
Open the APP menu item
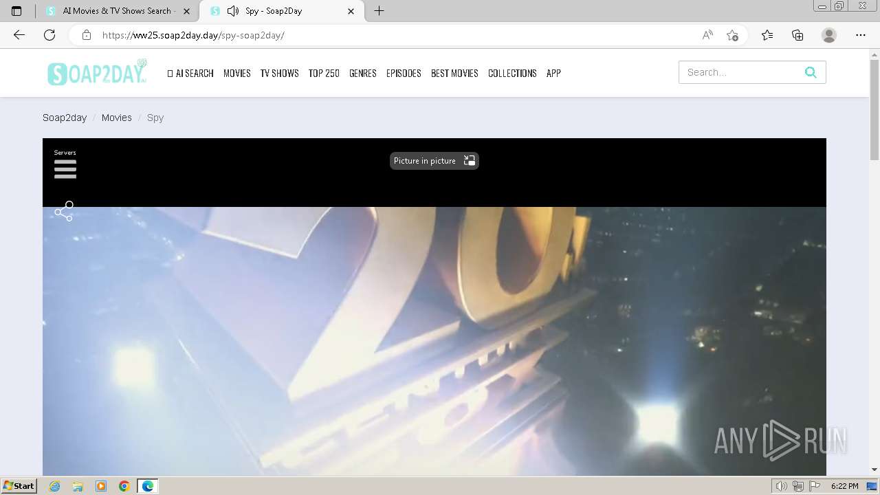point(553,73)
